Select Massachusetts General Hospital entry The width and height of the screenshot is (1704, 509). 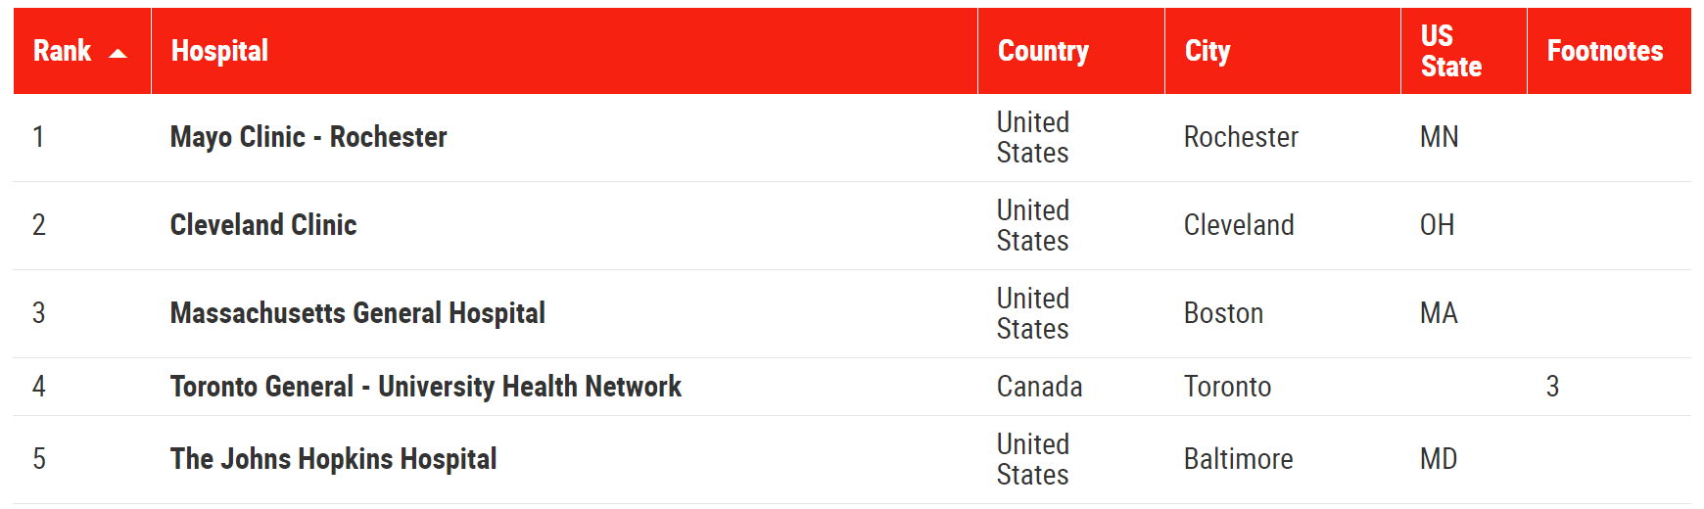click(357, 313)
